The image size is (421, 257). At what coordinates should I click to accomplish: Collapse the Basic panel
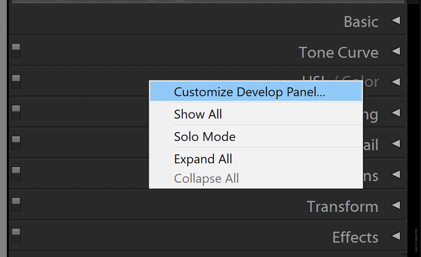tap(396, 20)
